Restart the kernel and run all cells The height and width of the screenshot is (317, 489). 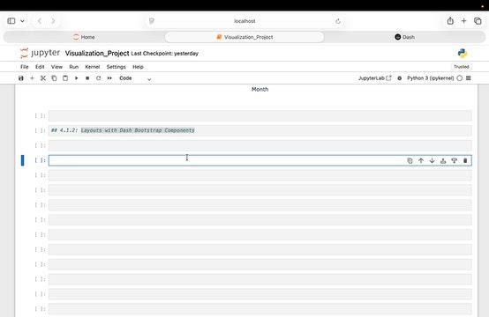coord(109,78)
